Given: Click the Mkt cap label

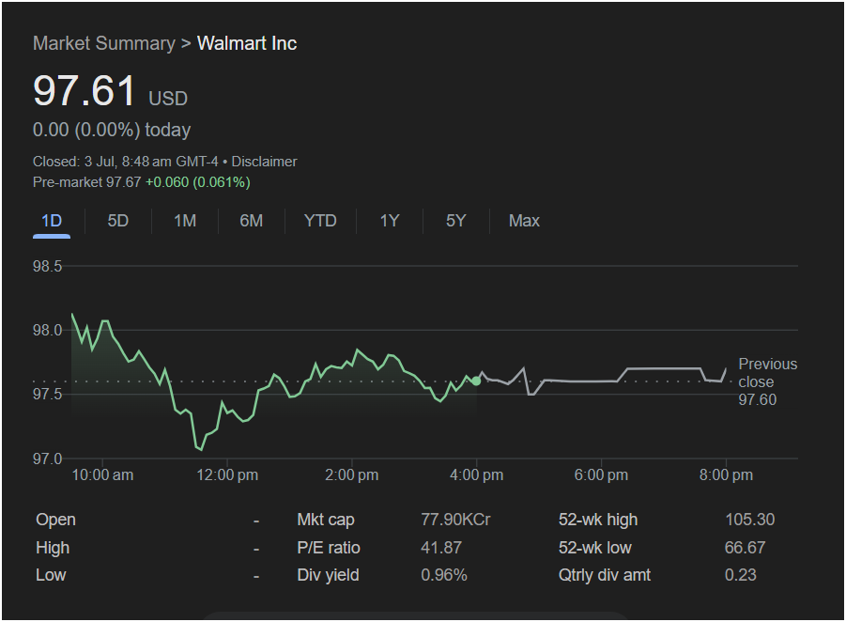Looking at the screenshot, I should pos(325,520).
